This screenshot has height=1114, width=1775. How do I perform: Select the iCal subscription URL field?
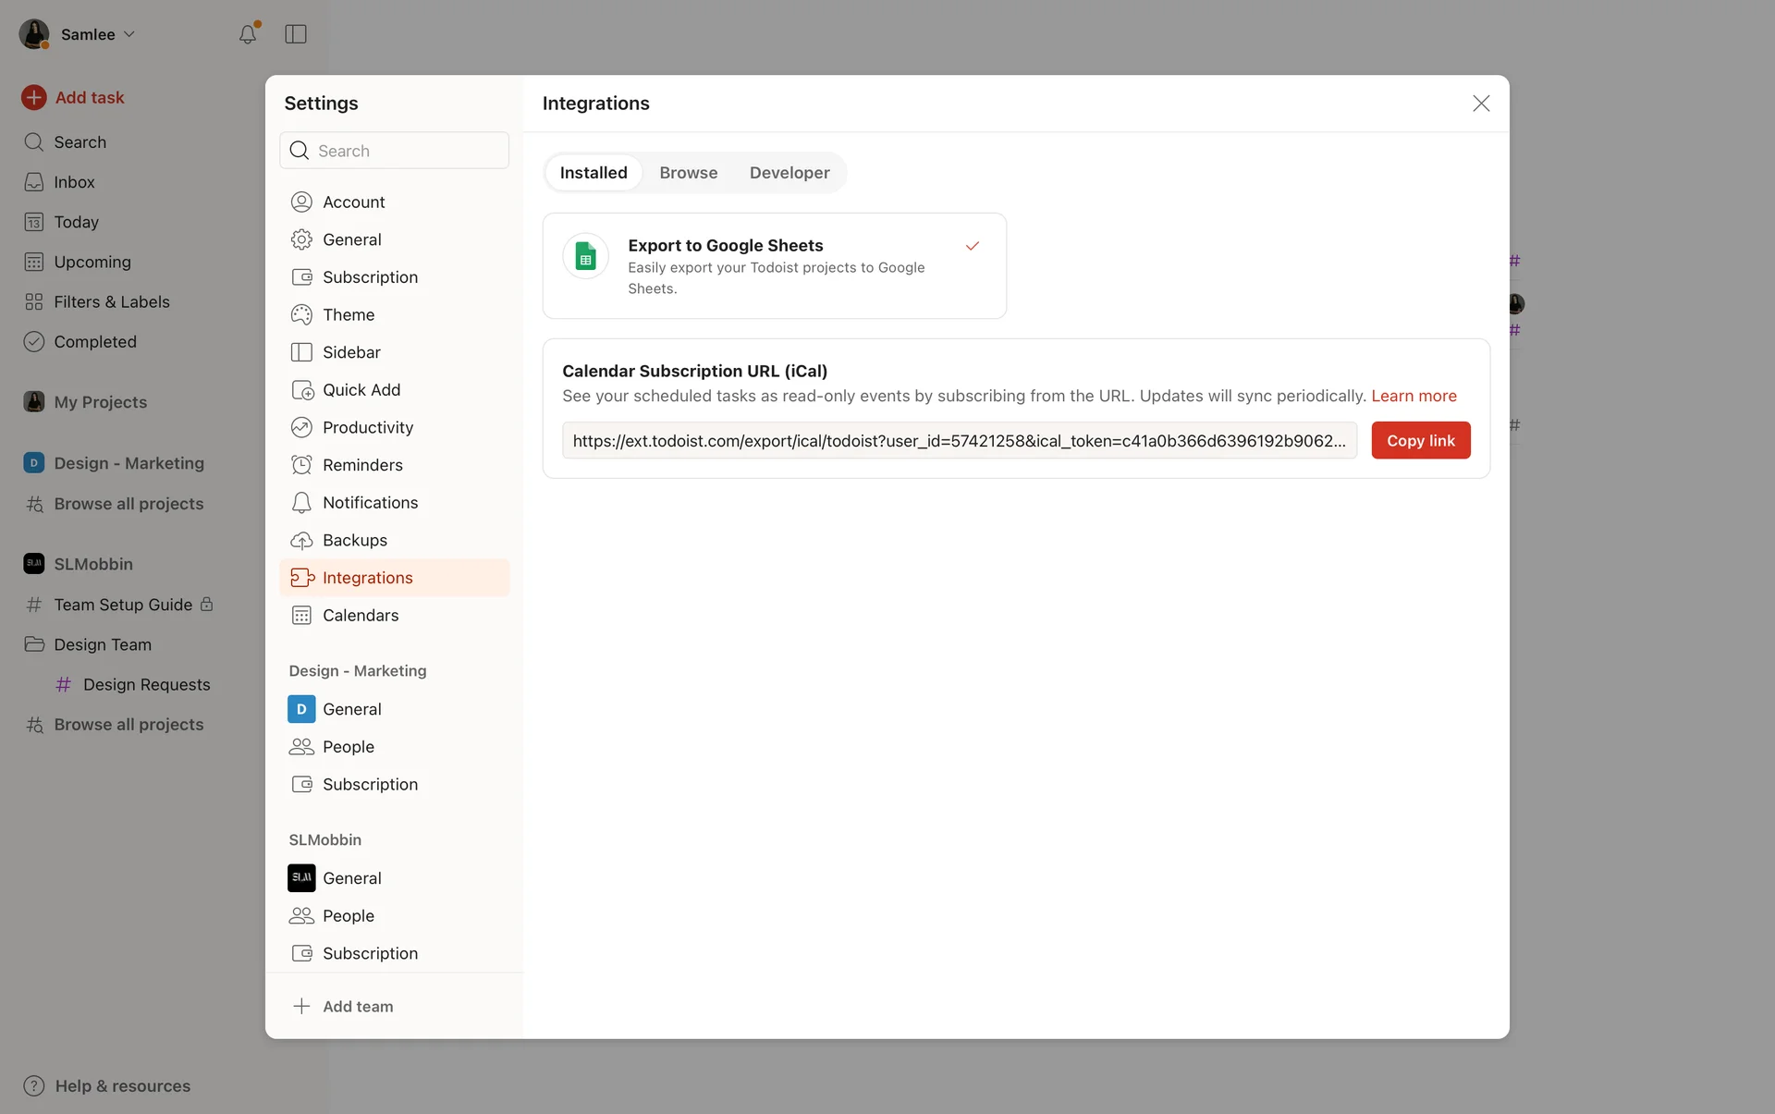[x=958, y=441]
